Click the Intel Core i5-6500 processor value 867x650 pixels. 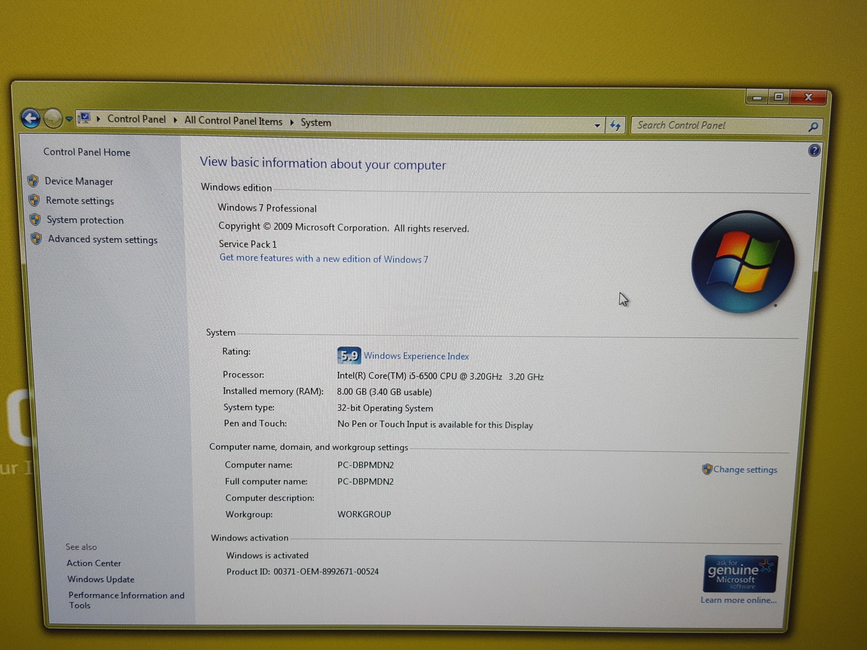point(440,376)
